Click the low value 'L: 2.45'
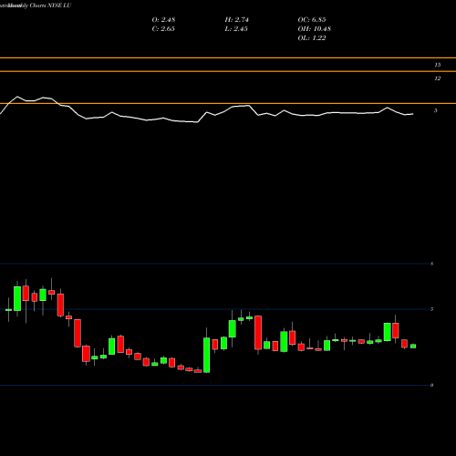This screenshot has width=456, height=456. point(236,28)
